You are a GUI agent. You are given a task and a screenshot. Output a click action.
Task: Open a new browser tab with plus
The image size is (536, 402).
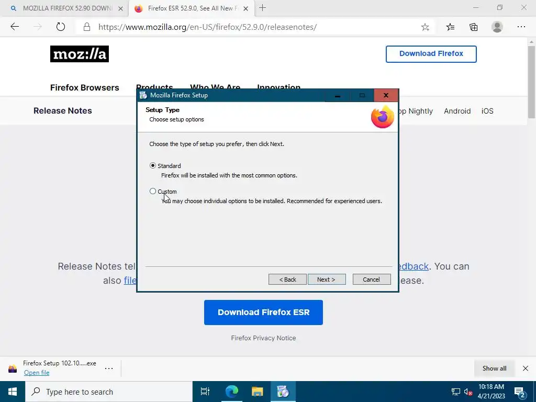[263, 8]
